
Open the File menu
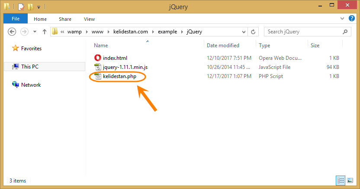(x=16, y=19)
